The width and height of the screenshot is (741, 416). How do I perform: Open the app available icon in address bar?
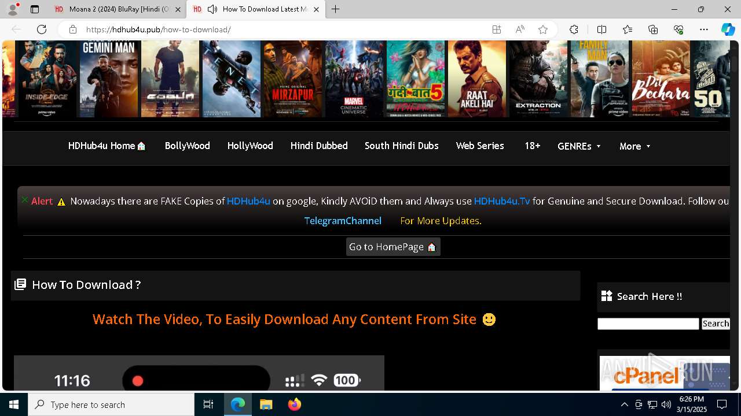tap(497, 29)
